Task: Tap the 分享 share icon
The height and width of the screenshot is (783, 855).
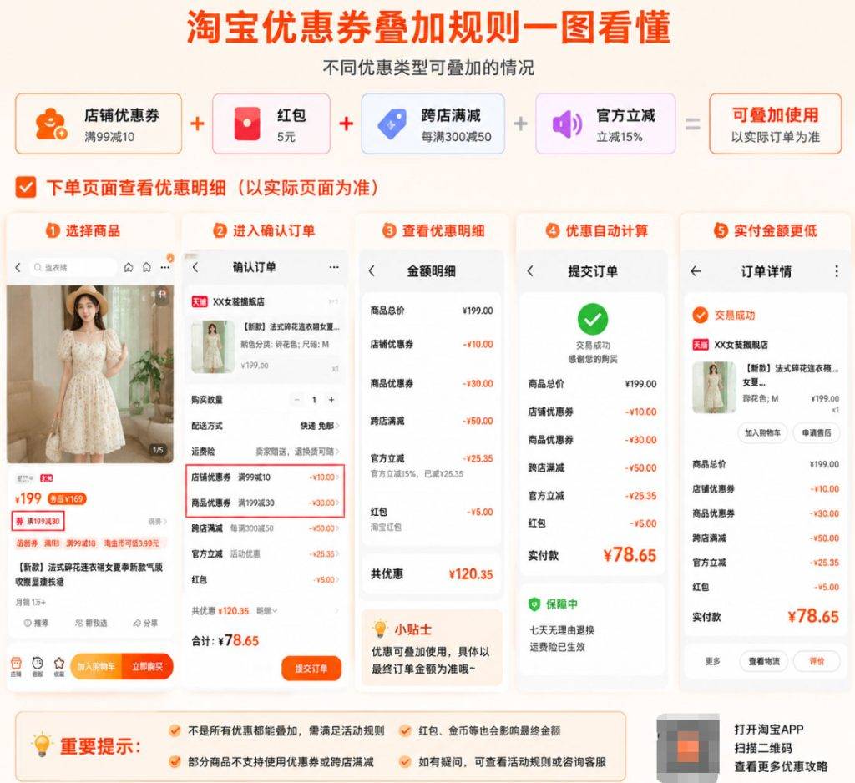Action: (145, 623)
